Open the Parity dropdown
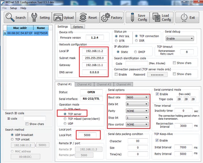203x163 pixels. coord(137,111)
